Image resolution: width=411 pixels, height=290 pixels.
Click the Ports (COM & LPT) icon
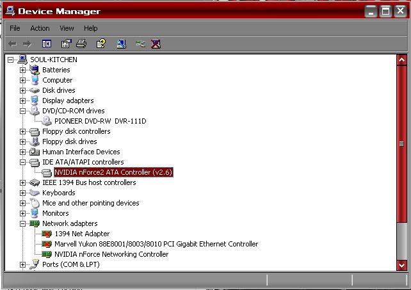coord(35,264)
